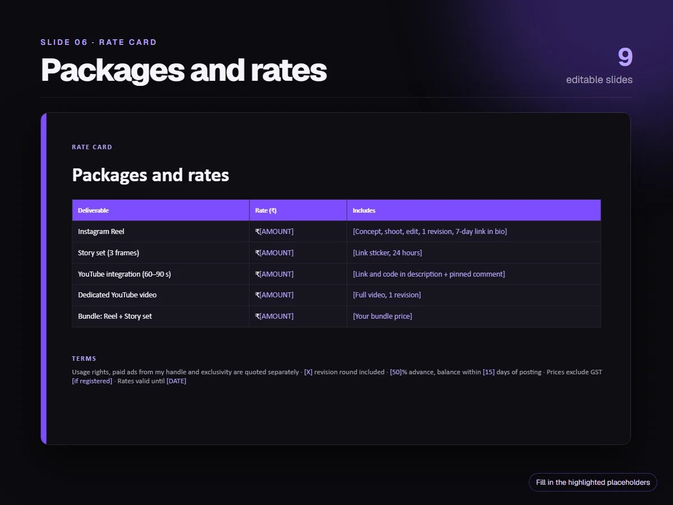Image resolution: width=673 pixels, height=505 pixels.
Task: Click the 'Includes' column header
Action: 474,210
